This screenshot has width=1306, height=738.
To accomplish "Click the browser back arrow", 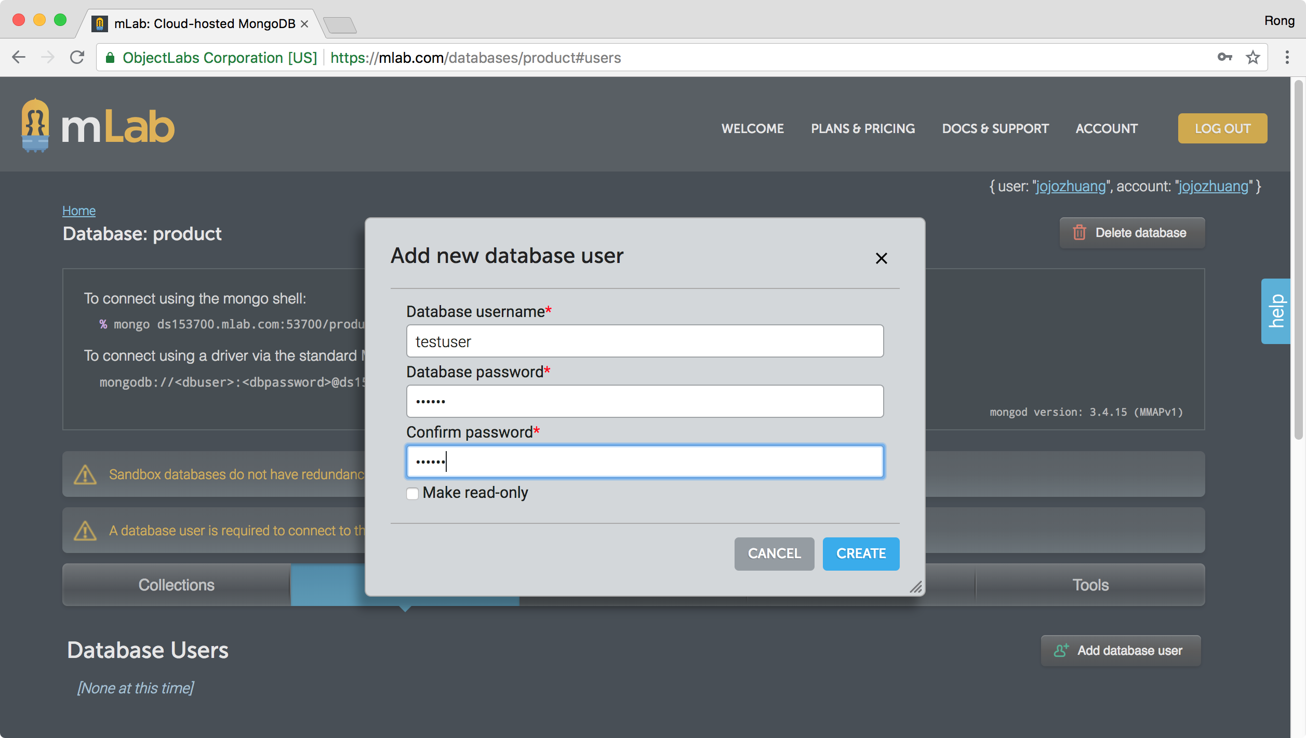I will pyautogui.click(x=19, y=57).
